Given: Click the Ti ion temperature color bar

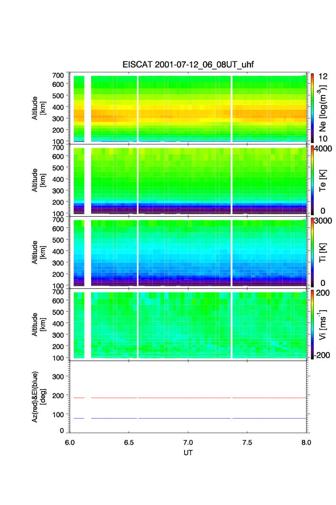Looking at the screenshot, I should [x=313, y=252].
